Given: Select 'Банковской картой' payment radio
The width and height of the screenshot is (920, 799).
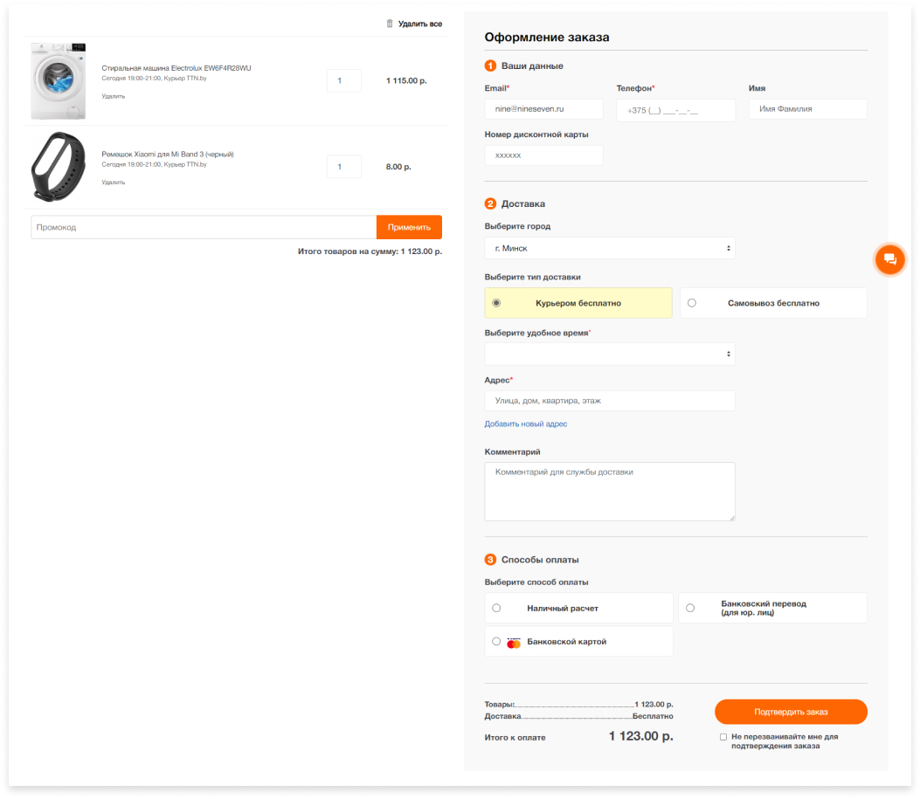Looking at the screenshot, I should tap(496, 641).
